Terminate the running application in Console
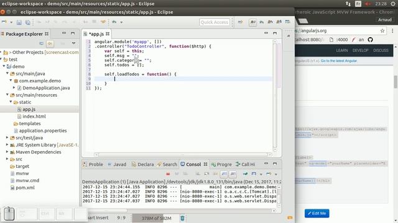The height and width of the screenshot is (223, 398). tap(168, 174)
